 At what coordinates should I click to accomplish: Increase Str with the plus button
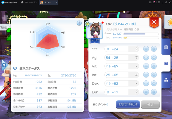(x=154, y=49)
